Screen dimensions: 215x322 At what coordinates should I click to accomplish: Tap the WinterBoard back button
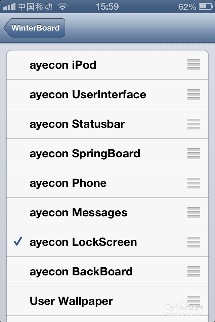(35, 28)
